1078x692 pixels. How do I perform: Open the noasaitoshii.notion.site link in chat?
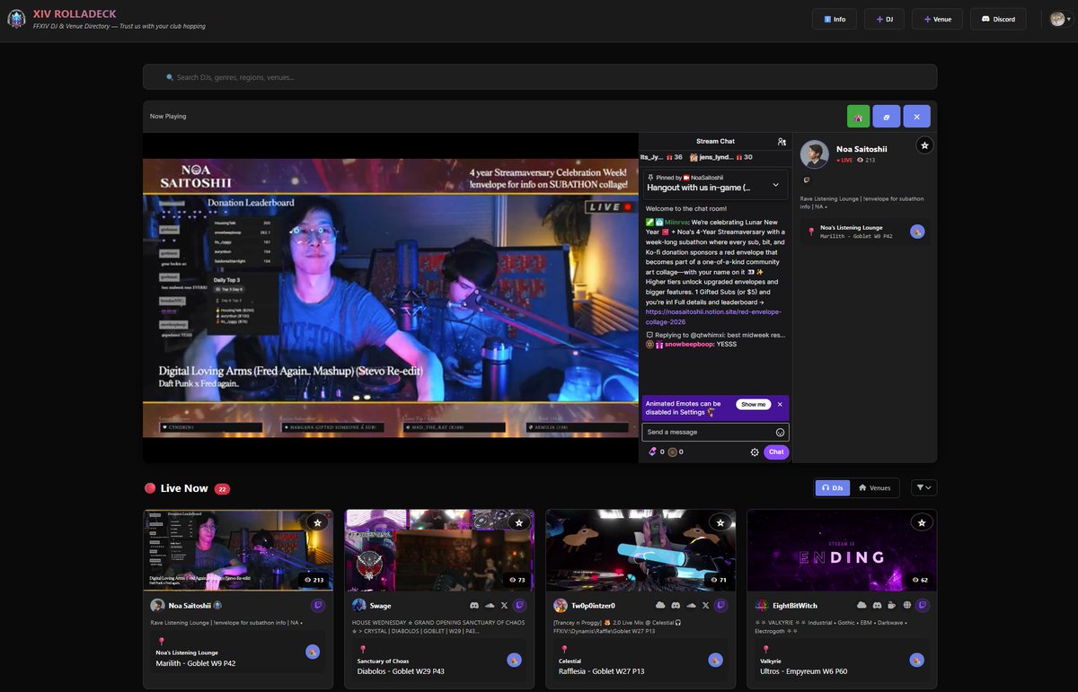[712, 316]
